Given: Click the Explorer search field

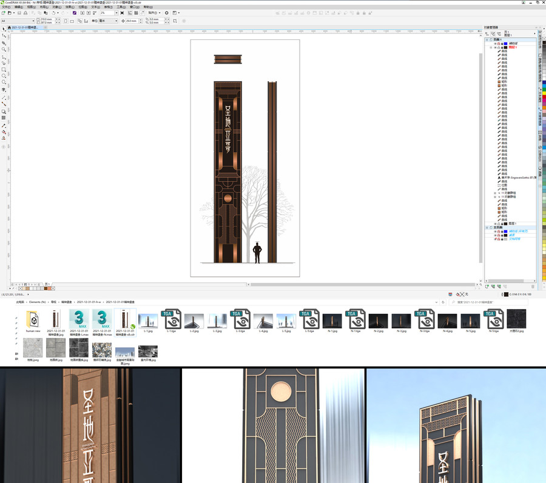Looking at the screenshot, I should tap(488, 302).
